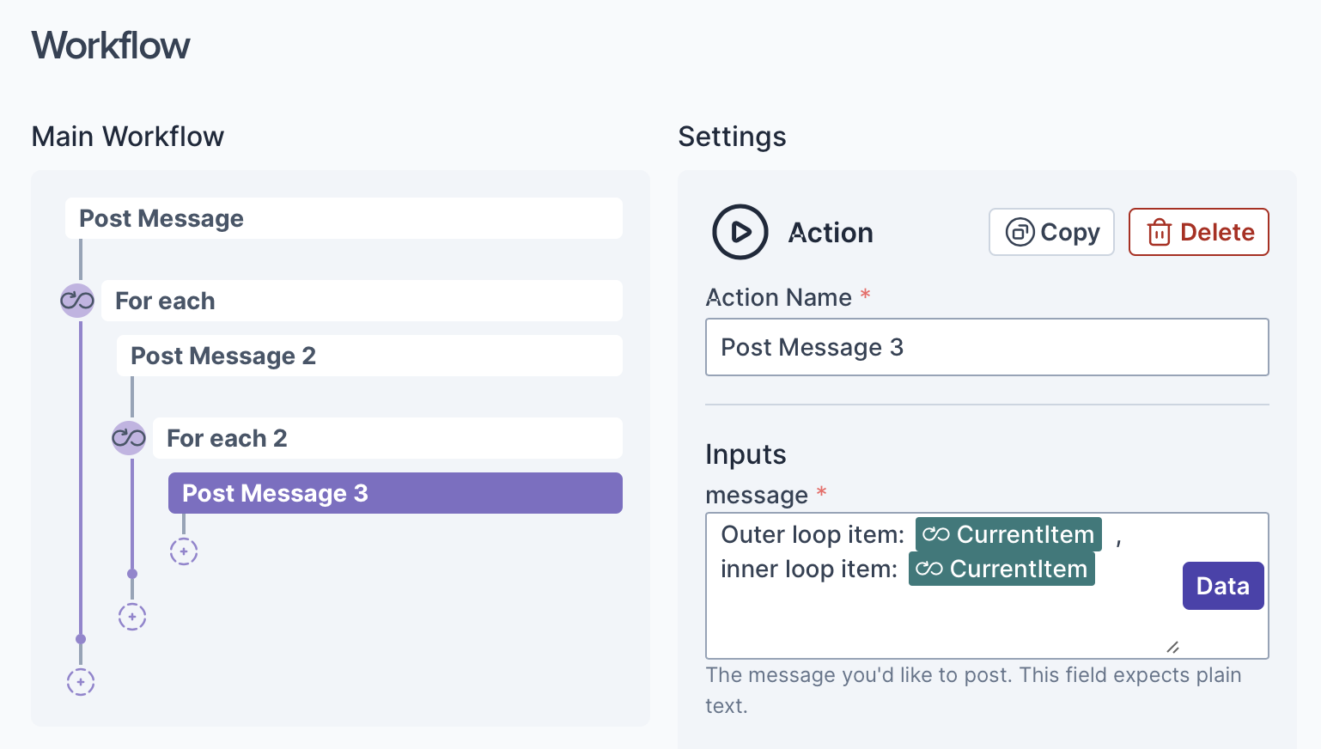Click the Action play circle icon

click(x=740, y=232)
